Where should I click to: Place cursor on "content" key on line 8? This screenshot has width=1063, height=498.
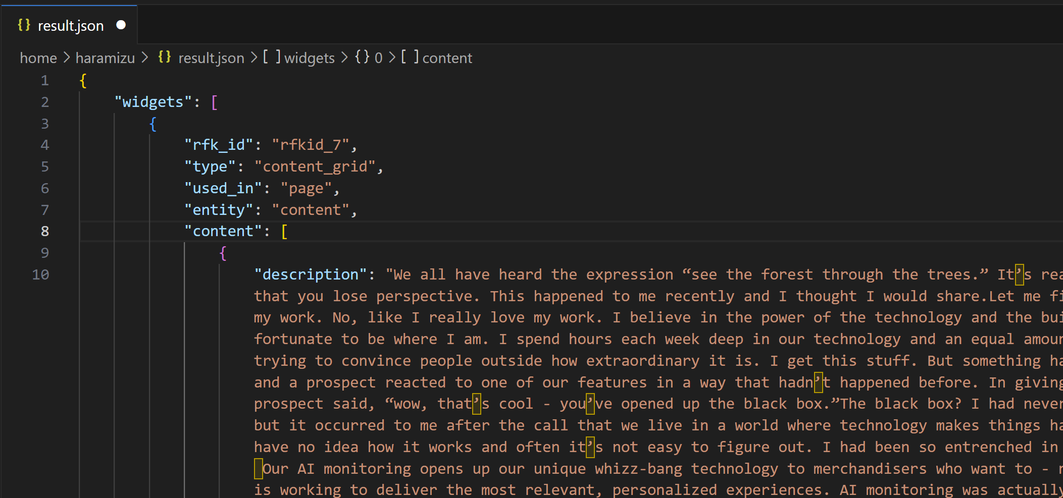point(223,232)
